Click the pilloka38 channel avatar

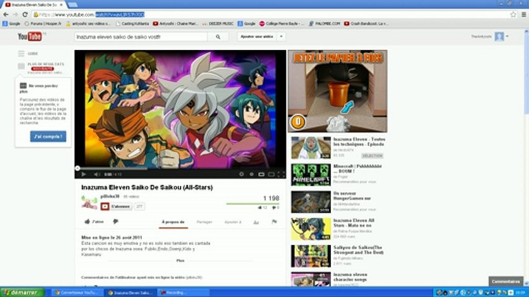click(89, 202)
